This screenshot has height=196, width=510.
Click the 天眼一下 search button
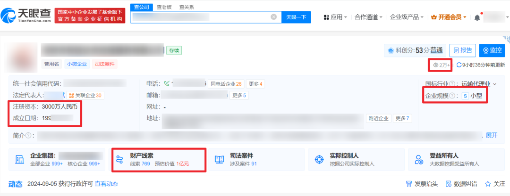297,17
